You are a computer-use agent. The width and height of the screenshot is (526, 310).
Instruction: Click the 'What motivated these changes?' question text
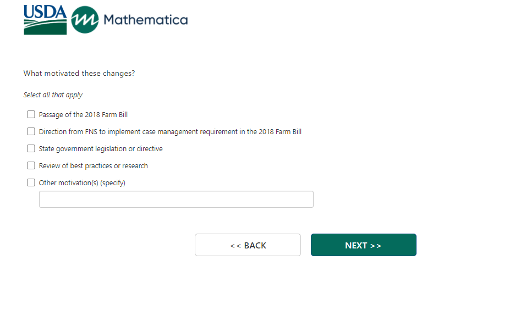click(79, 74)
